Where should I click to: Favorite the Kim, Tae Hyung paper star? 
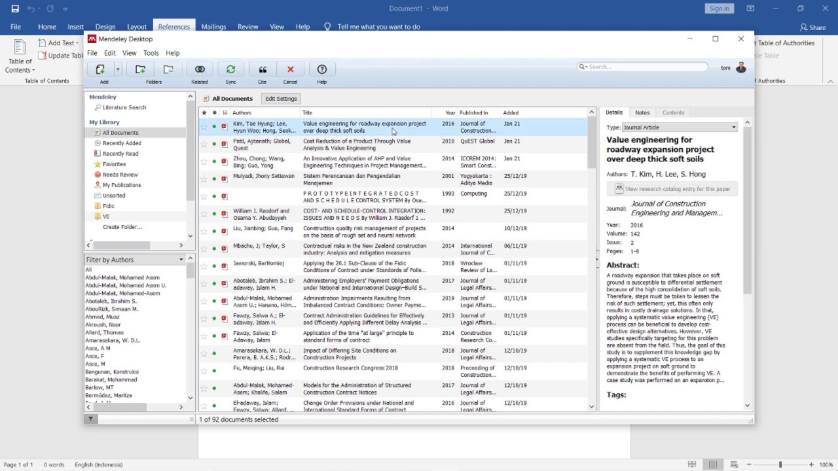tap(204, 127)
